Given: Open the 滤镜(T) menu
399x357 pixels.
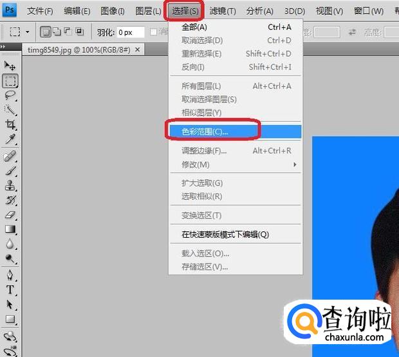Looking at the screenshot, I should (223, 11).
